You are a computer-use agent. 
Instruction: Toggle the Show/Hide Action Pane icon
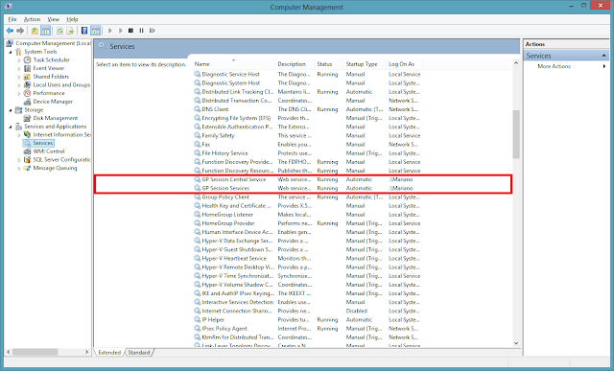click(x=96, y=31)
